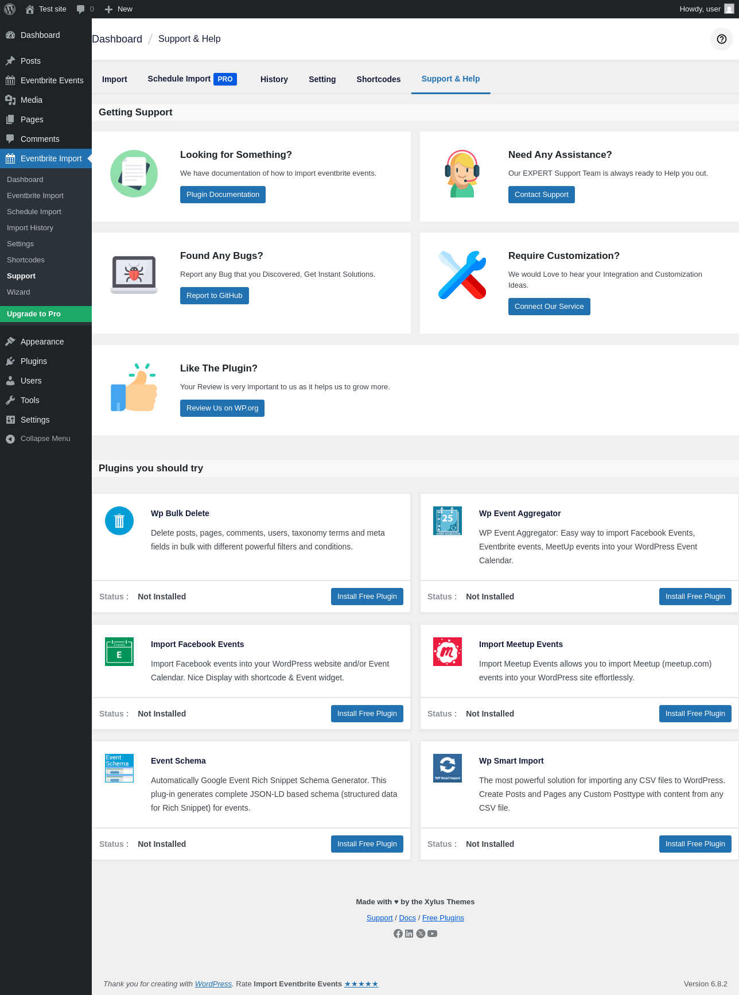Image resolution: width=739 pixels, height=995 pixels.
Task: Click Report to GitHub button
Action: point(215,296)
